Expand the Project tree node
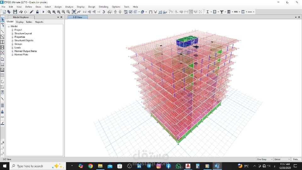 12,30
